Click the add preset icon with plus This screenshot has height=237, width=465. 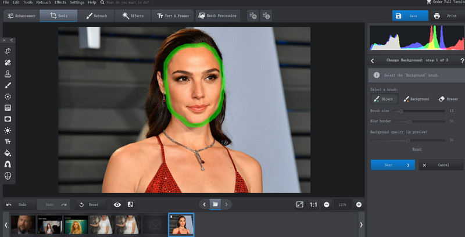click(x=253, y=16)
